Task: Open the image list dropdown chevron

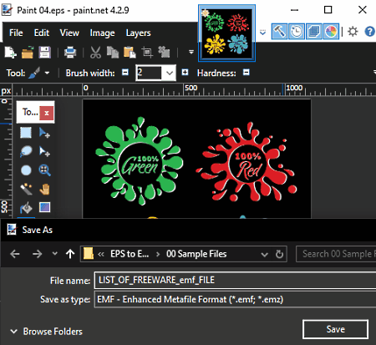Action: pyautogui.click(x=262, y=33)
